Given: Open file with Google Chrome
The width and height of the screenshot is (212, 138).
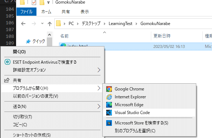Looking at the screenshot, I should click(149, 89).
